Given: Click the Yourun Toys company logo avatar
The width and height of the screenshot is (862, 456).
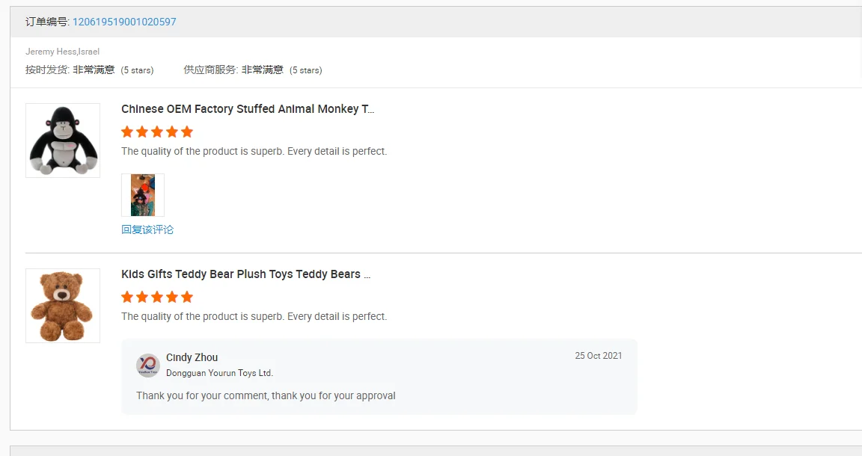Looking at the screenshot, I should [x=148, y=365].
